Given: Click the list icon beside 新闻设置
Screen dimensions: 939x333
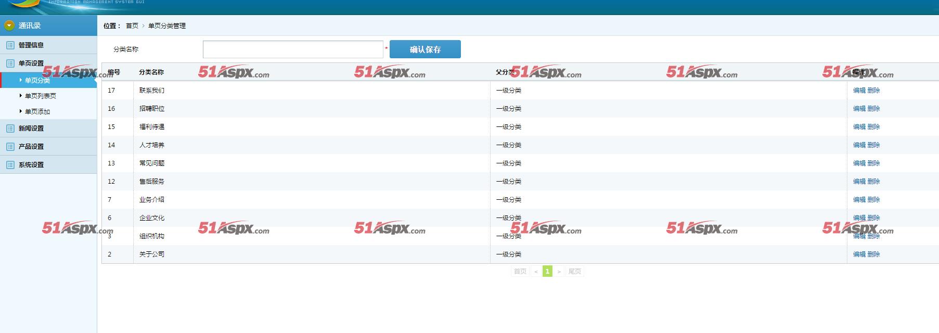Looking at the screenshot, I should coord(10,129).
